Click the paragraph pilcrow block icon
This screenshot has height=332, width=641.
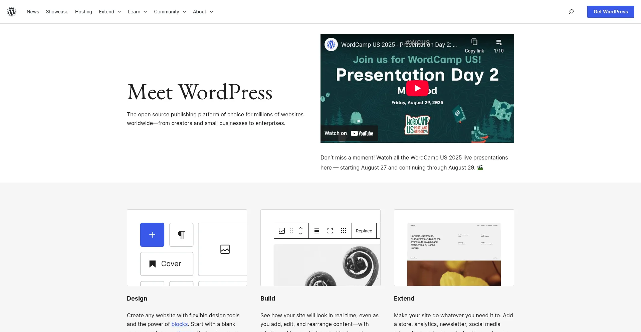tap(181, 235)
